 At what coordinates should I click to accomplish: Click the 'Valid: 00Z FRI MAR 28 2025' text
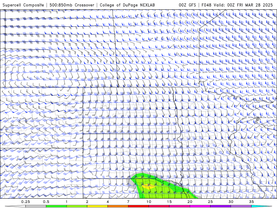click(x=243, y=5)
